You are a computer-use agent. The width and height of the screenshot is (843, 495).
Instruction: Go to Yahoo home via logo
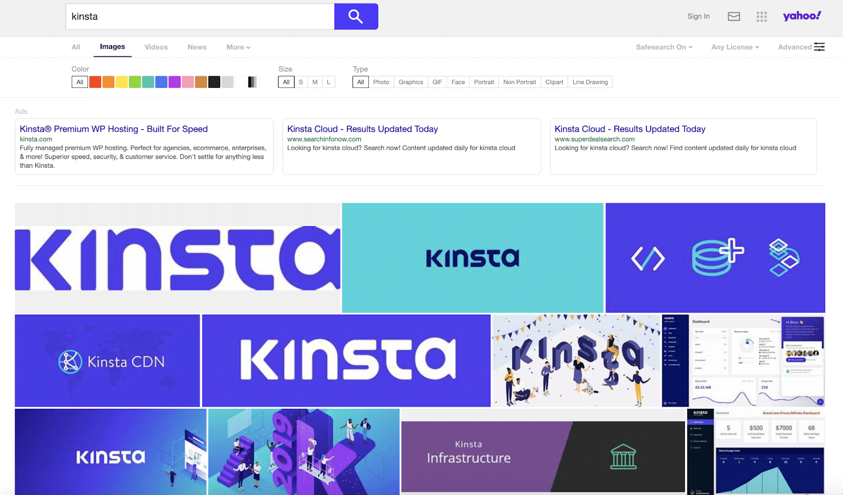[802, 16]
